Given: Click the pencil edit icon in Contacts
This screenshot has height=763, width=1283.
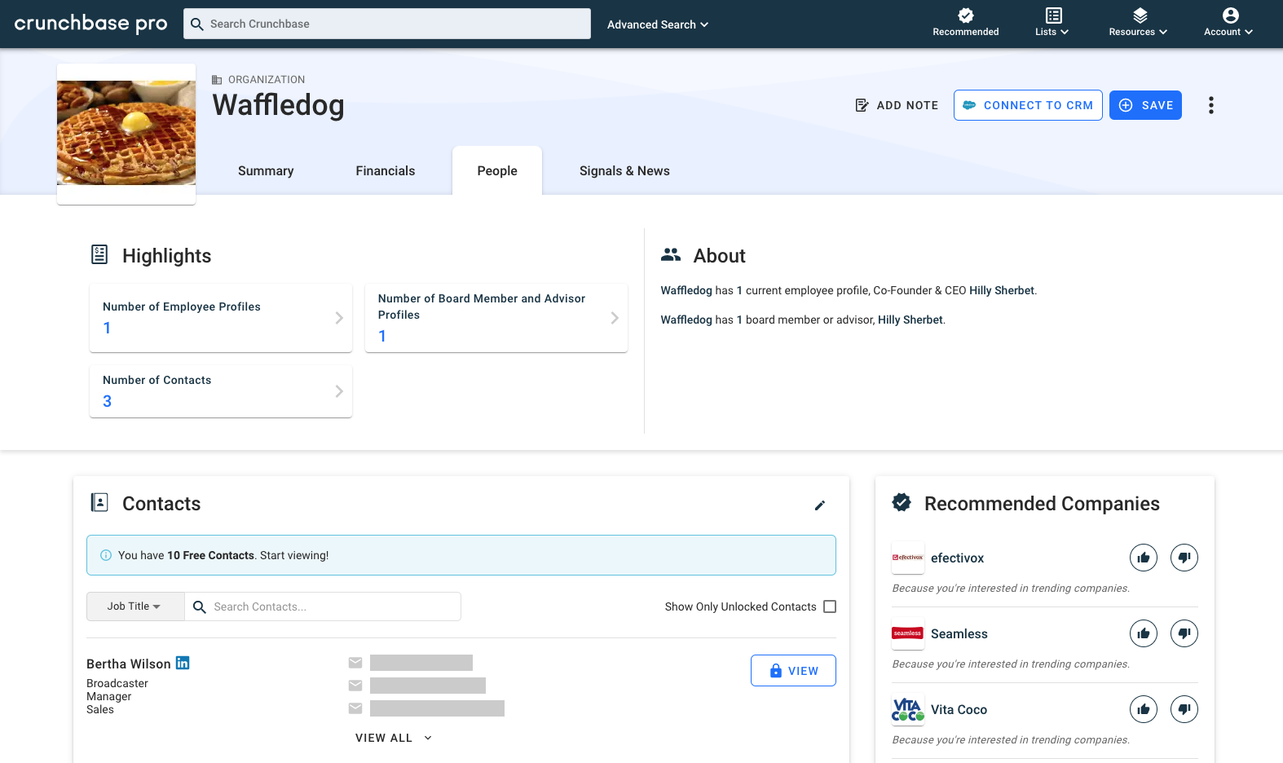Looking at the screenshot, I should click(x=820, y=505).
